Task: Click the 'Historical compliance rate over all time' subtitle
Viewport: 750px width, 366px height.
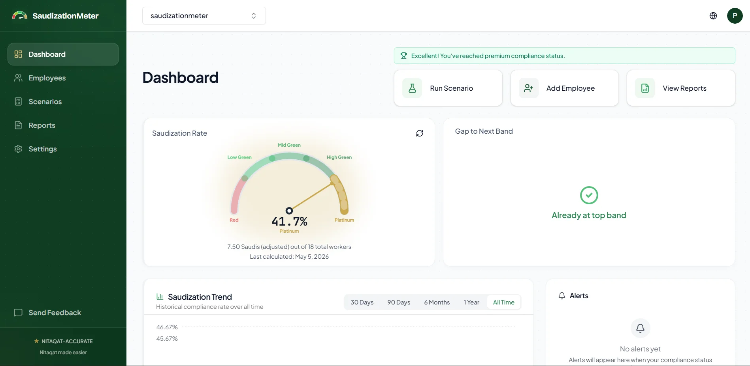Action: (x=209, y=307)
